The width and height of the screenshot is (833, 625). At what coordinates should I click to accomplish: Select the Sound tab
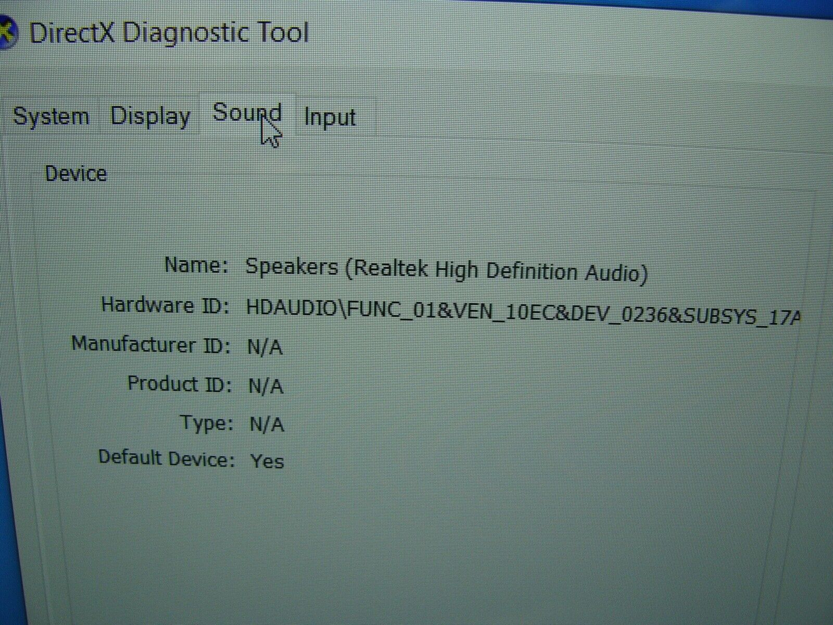coord(247,113)
